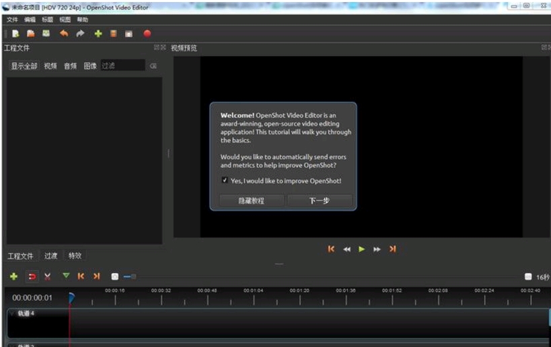
Task: Enable the razor cut tool
Action: (x=48, y=276)
